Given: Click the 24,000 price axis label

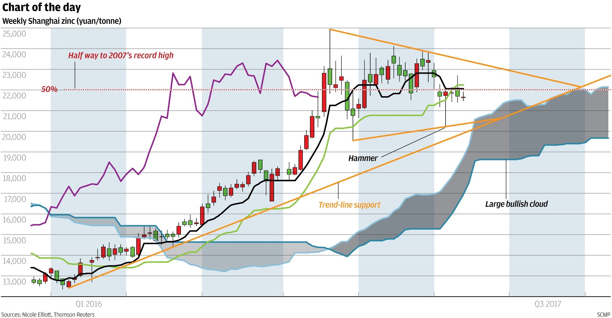Looking at the screenshot, I should click(x=14, y=54).
